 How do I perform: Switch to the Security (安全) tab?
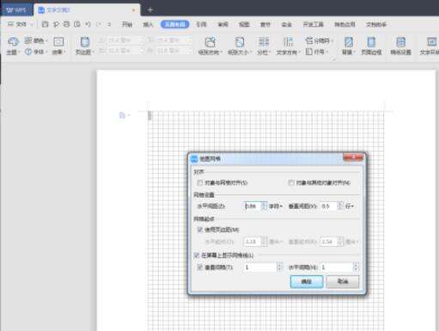pyautogui.click(x=287, y=25)
